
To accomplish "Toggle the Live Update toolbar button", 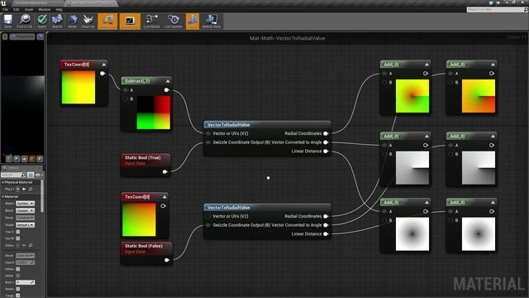I will [174, 21].
